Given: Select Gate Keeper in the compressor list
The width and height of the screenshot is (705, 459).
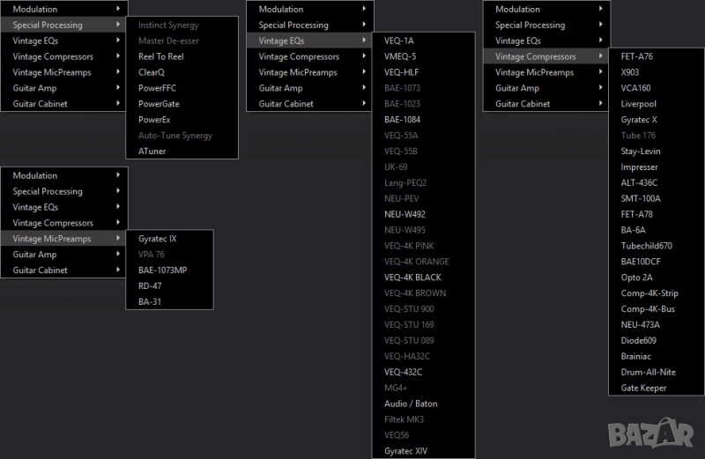Looking at the screenshot, I should (643, 388).
